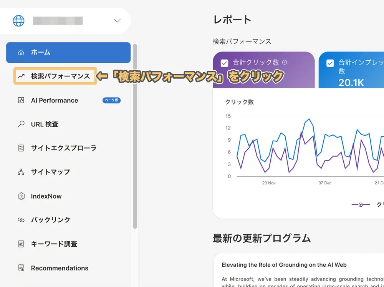
Task: Uncheck the 合計クリック数 checkbox
Action: tap(224, 63)
